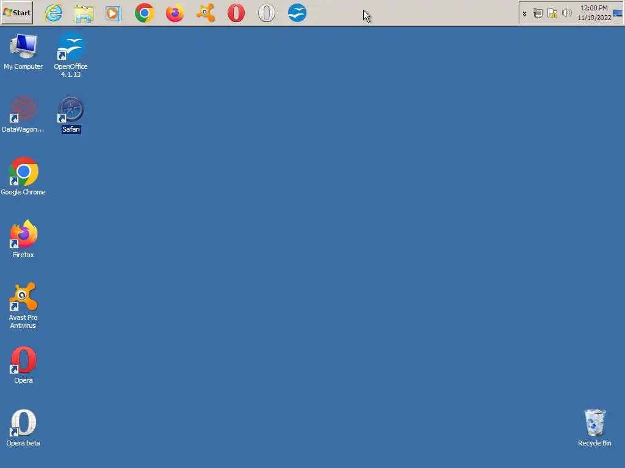Select Google Chrome desktop shortcut
The image size is (625, 468).
(x=23, y=176)
